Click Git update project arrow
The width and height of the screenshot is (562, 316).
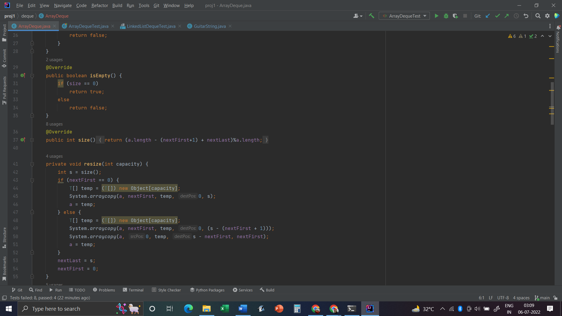pyautogui.click(x=488, y=16)
